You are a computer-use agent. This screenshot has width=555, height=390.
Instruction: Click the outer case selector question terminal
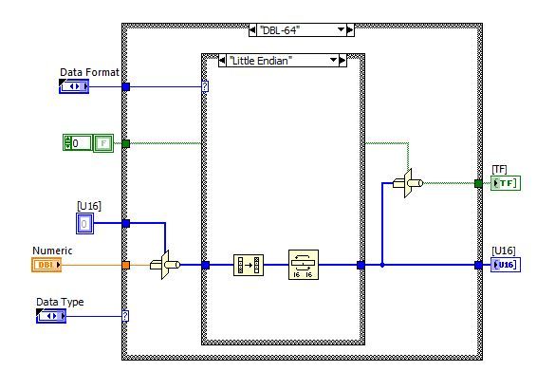[x=125, y=316]
